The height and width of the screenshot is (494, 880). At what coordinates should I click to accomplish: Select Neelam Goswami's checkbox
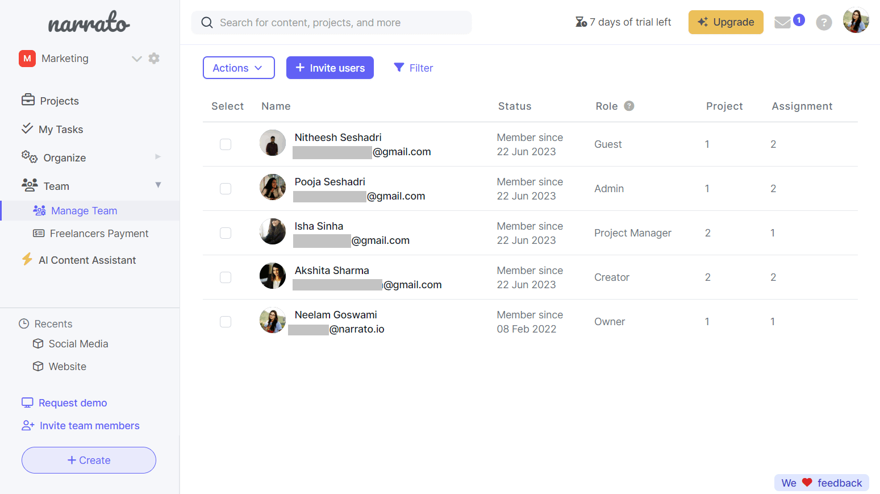(226, 322)
